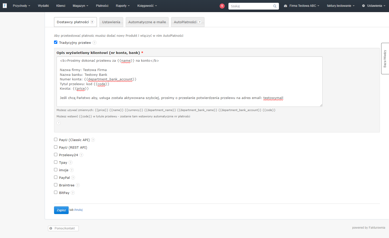Viewport: 389px width, 238px height.
Task: Expand the Raporty menu
Action: [123, 6]
